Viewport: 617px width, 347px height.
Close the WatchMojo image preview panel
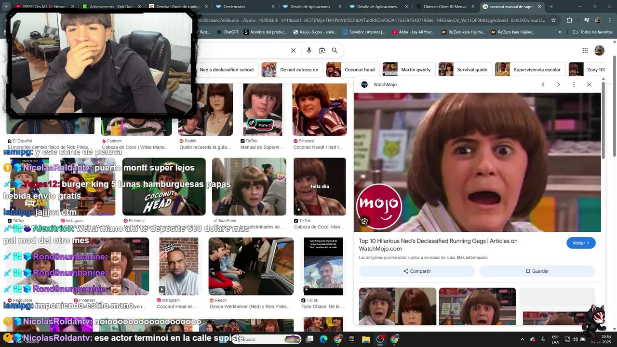(x=589, y=84)
